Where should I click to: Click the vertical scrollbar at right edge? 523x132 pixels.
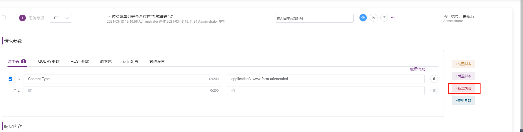[x=522, y=65]
